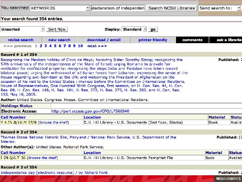Browse the shelf for I 29.6/6:T 36
242x182 pixels.
42,158
